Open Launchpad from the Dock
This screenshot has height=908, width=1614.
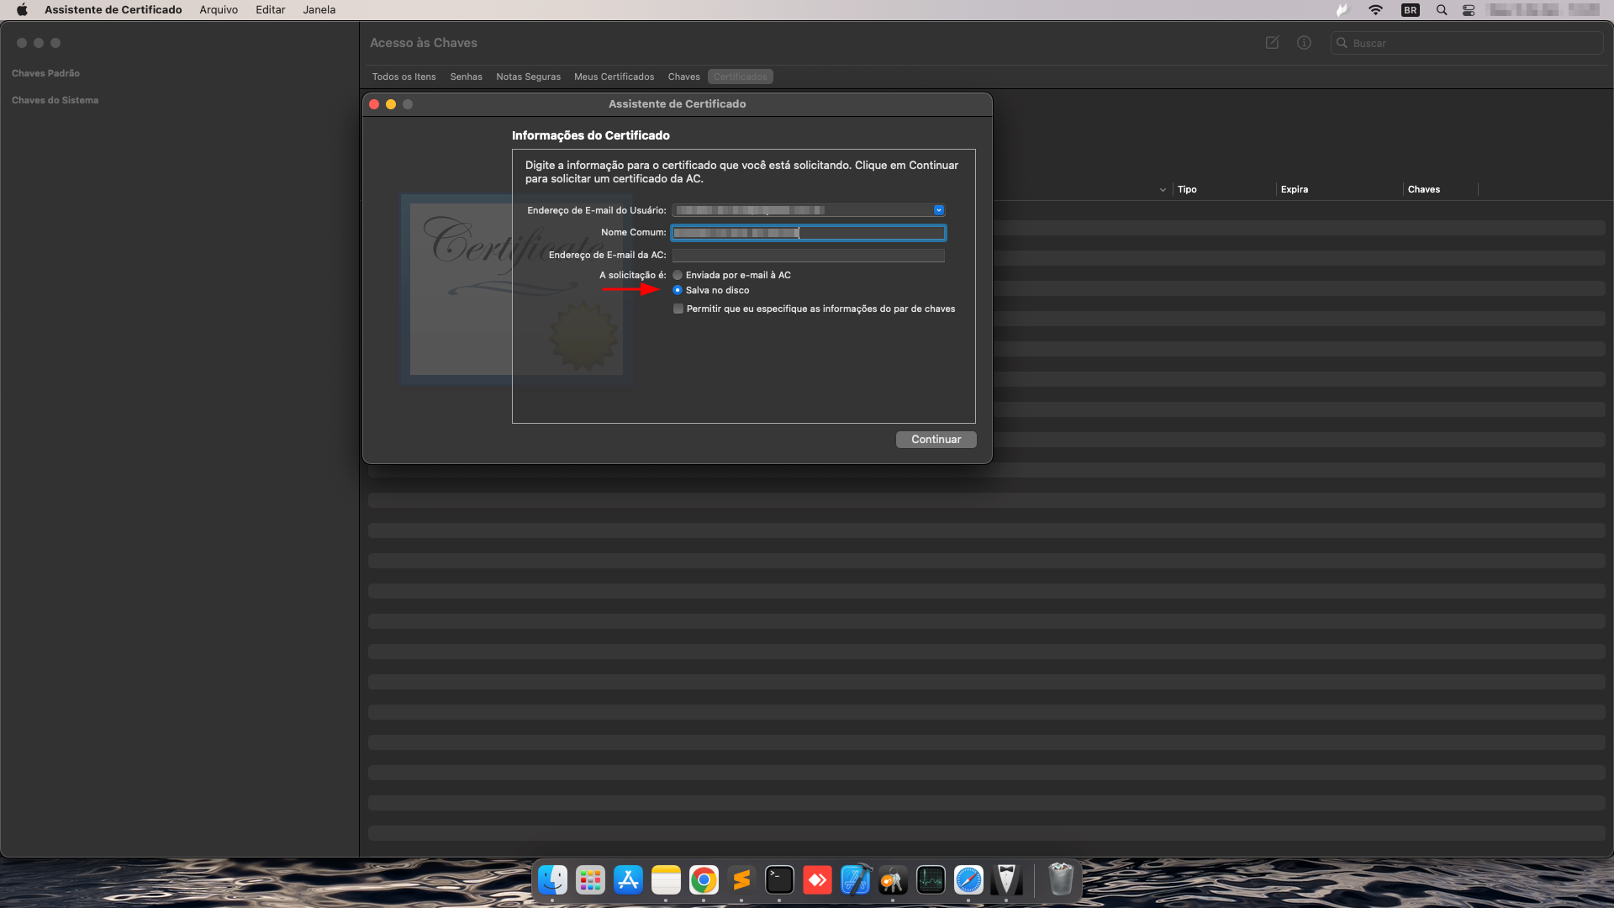click(x=590, y=880)
